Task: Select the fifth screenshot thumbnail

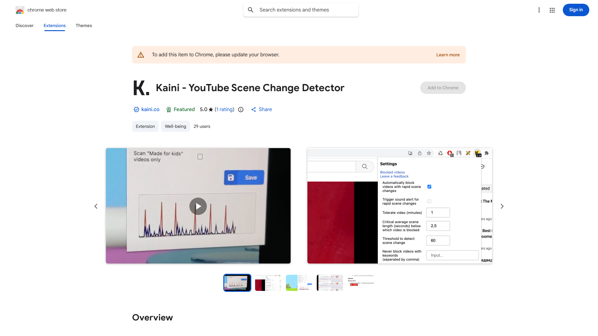Action: tap(361, 283)
